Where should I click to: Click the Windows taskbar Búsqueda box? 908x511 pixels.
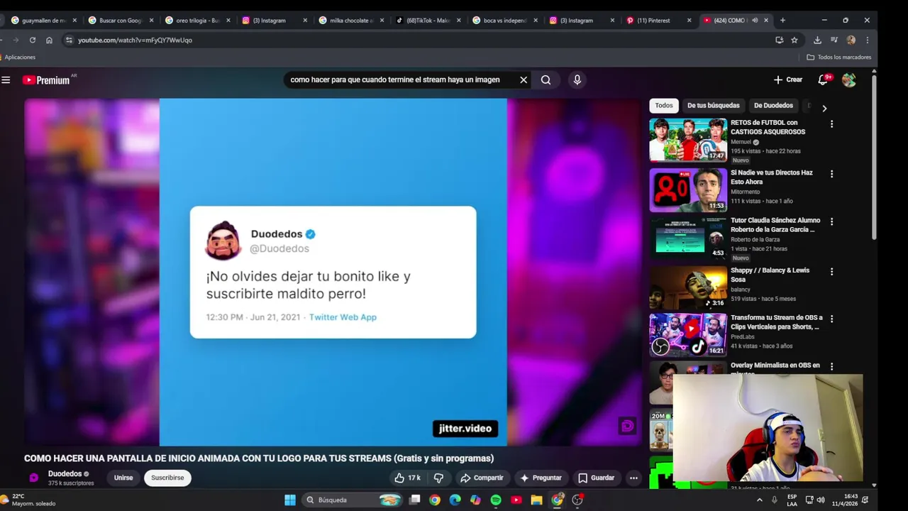click(353, 500)
